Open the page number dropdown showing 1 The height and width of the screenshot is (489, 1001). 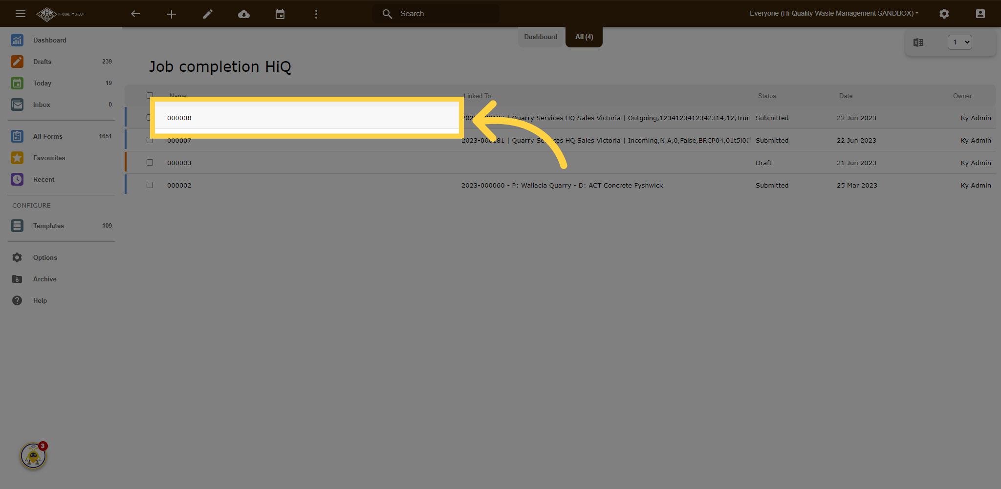(x=959, y=42)
